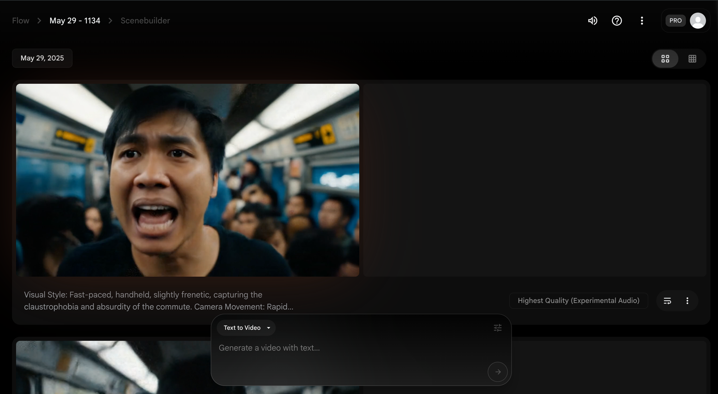This screenshot has height=394, width=718.
Task: Open the generation settings sliders icon
Action: pos(498,328)
